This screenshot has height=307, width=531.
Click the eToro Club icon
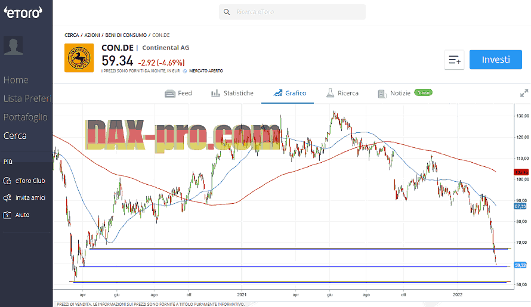coord(7,181)
